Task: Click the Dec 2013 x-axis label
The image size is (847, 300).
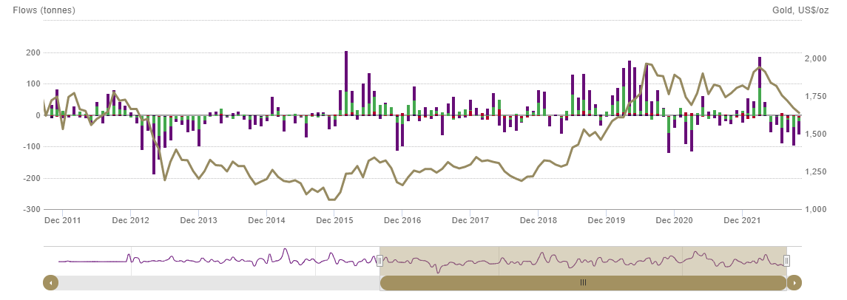Action: [198, 220]
